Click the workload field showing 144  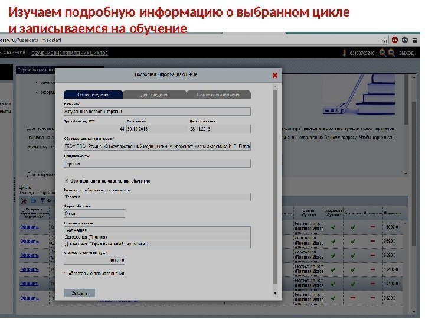(94, 129)
